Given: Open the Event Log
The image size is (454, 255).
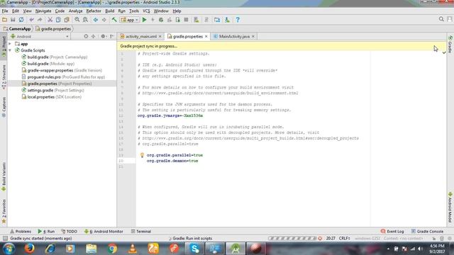Looking at the screenshot, I should pos(392,232).
